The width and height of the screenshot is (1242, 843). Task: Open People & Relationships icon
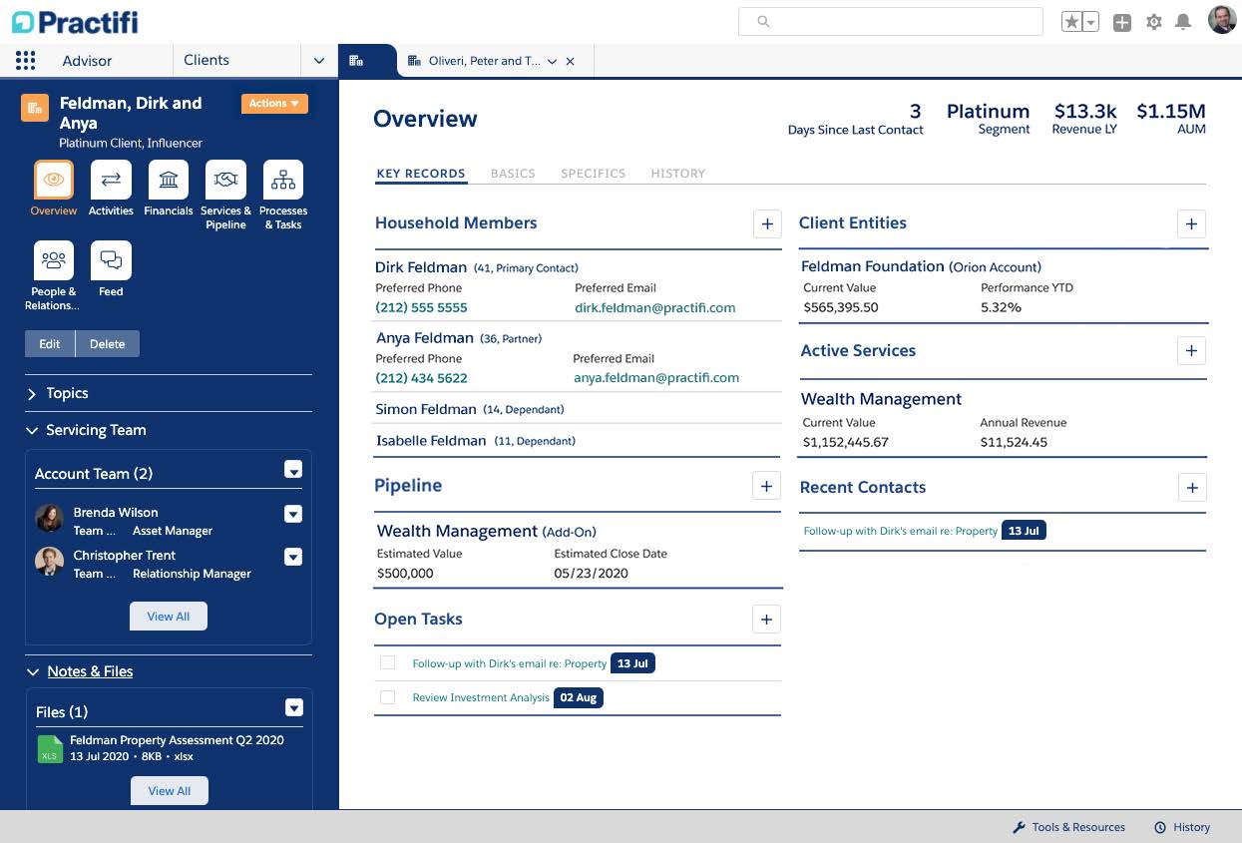coord(54,260)
